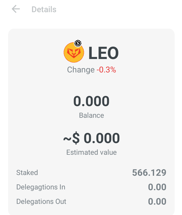Screen dimensions: 182x215
Task: Click the -0.3% change percentage
Action: (106, 70)
